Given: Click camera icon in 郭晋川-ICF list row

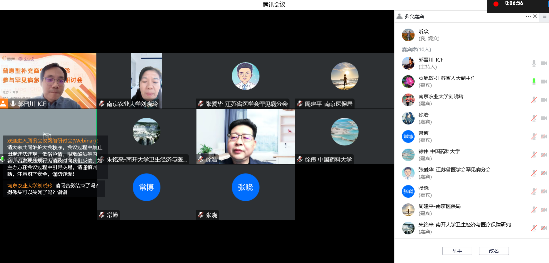Looking at the screenshot, I should tap(544, 63).
